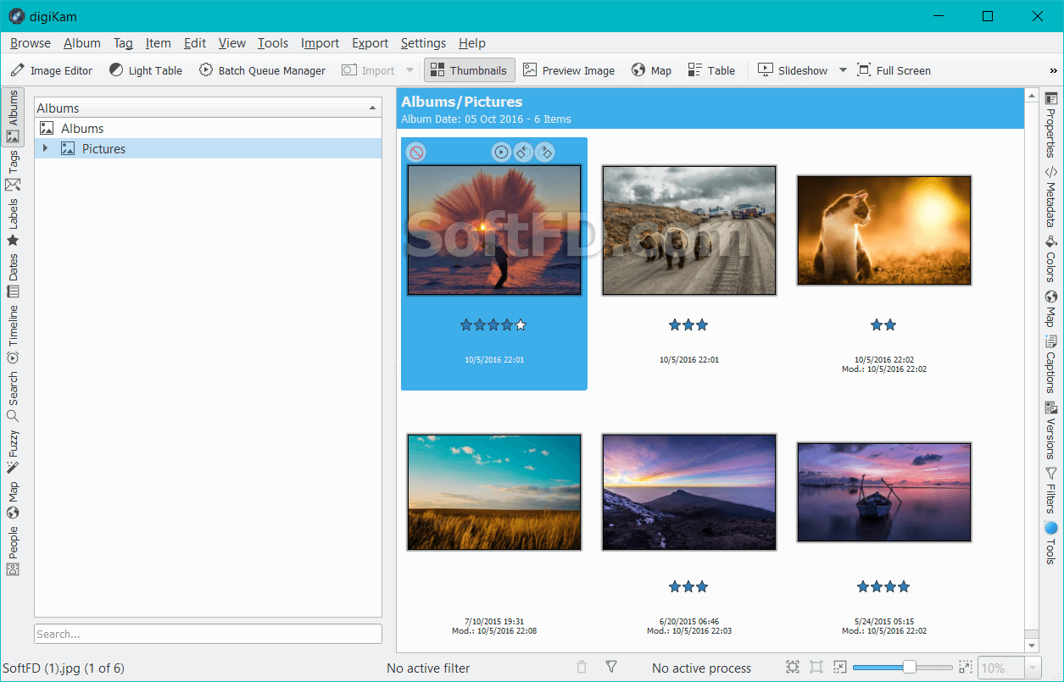Open the Browse menu
Viewport: 1064px width, 682px height.
(31, 43)
